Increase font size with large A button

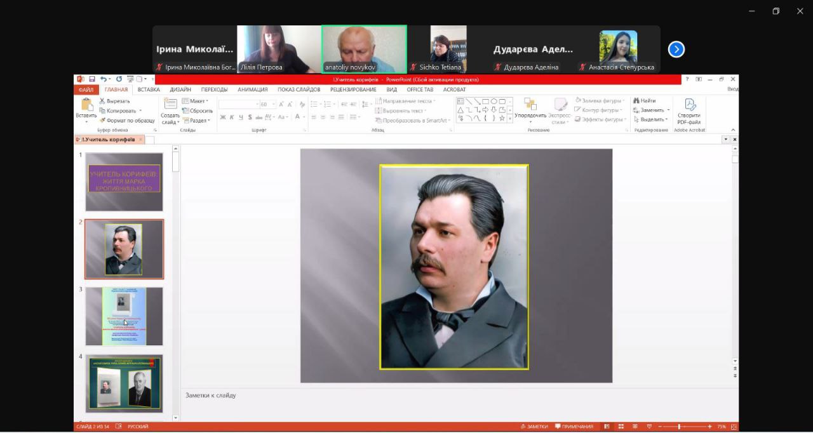(x=281, y=104)
